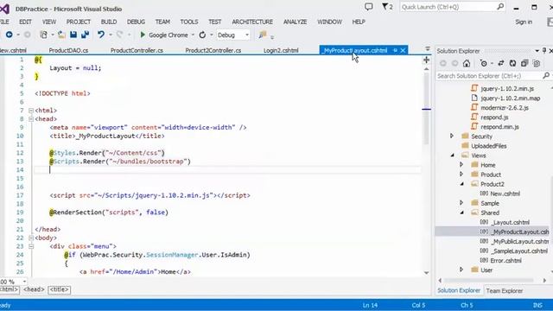553x311 pixels.
Task: Collapse the div menu outline on line 23
Action: (x=31, y=246)
